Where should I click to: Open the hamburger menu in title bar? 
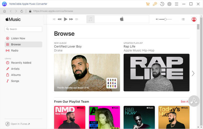(x=176, y=4)
